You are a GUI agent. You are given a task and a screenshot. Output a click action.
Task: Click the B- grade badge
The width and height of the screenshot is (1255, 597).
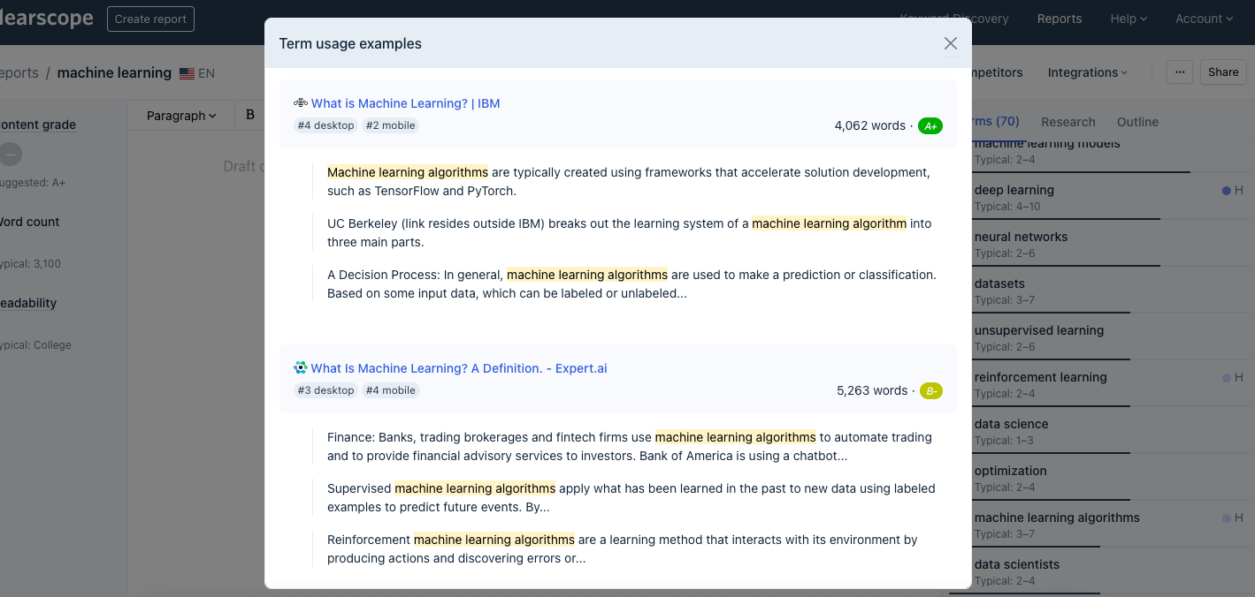pos(930,391)
